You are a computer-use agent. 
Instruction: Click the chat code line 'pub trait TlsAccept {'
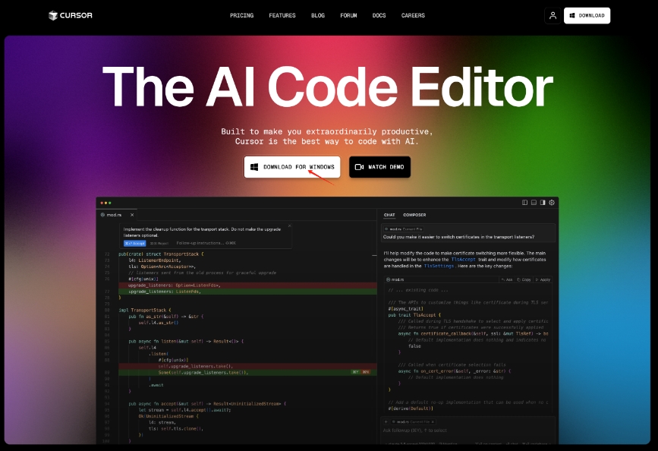click(414, 315)
